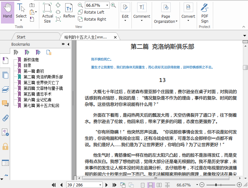
Task: Open the Security lock panel in sidebar
Action: [5, 146]
